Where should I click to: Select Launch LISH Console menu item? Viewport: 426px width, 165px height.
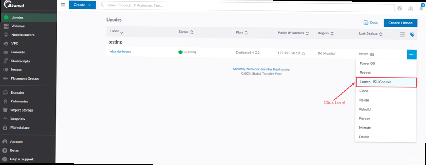386,82
